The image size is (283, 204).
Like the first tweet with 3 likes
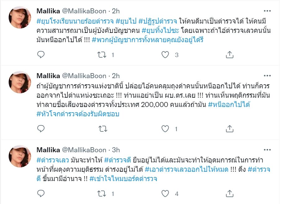click(x=166, y=55)
